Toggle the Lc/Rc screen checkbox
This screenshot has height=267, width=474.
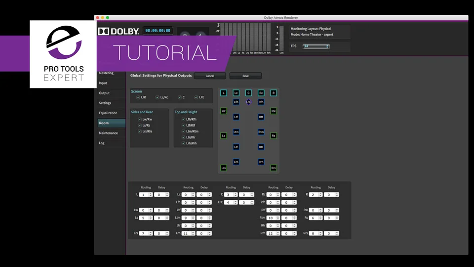pyautogui.click(x=158, y=97)
